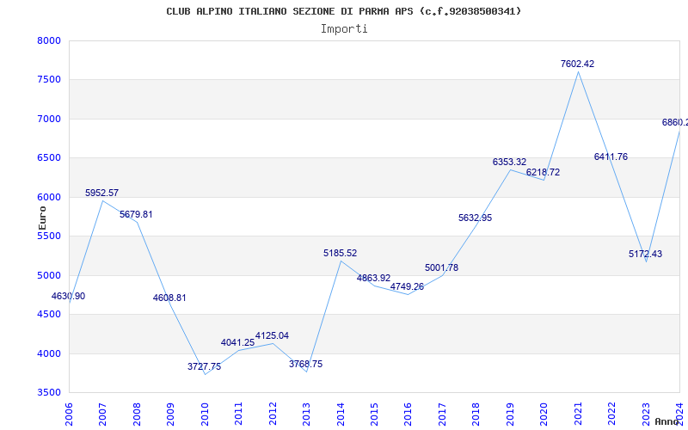Click the 6500 y-axis tick label
Screen dimensions: 688x430
(x=49, y=158)
